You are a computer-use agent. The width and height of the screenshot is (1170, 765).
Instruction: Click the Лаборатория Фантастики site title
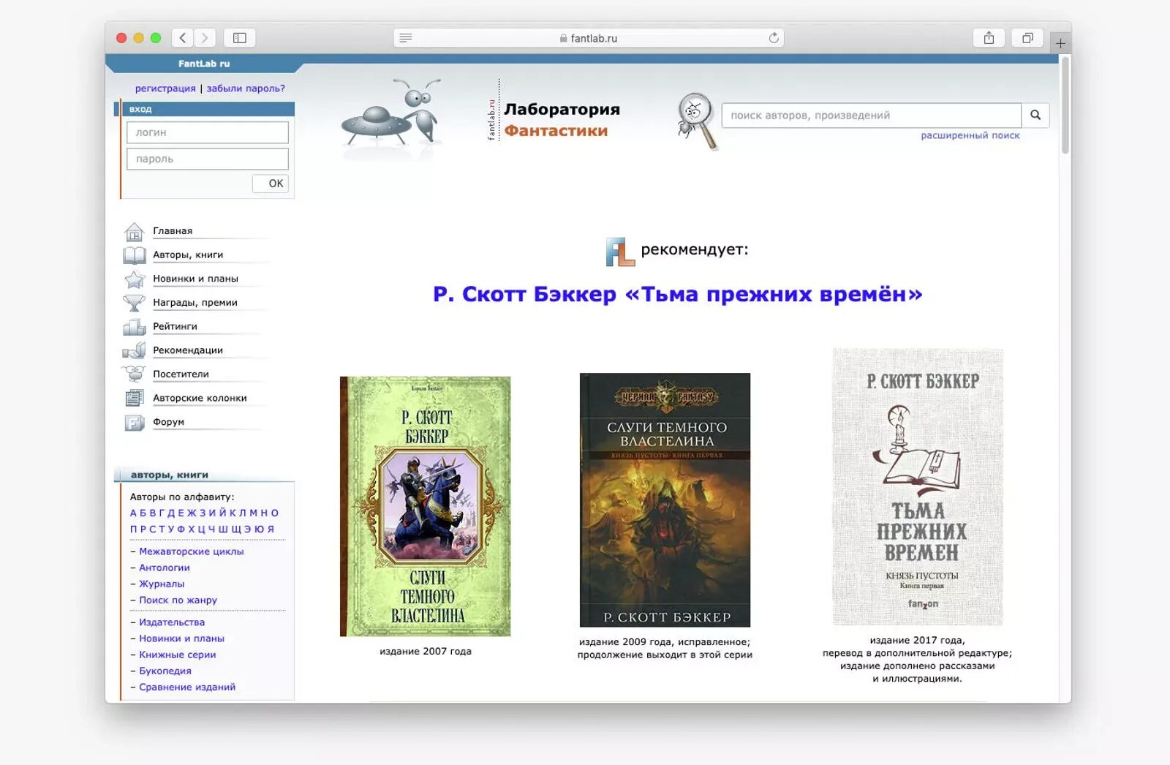[562, 120]
